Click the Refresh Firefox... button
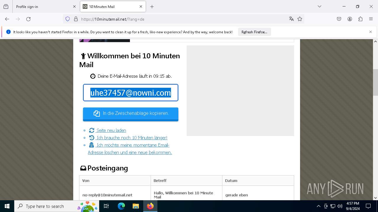Image resolution: width=378 pixels, height=212 pixels. pyautogui.click(x=254, y=32)
